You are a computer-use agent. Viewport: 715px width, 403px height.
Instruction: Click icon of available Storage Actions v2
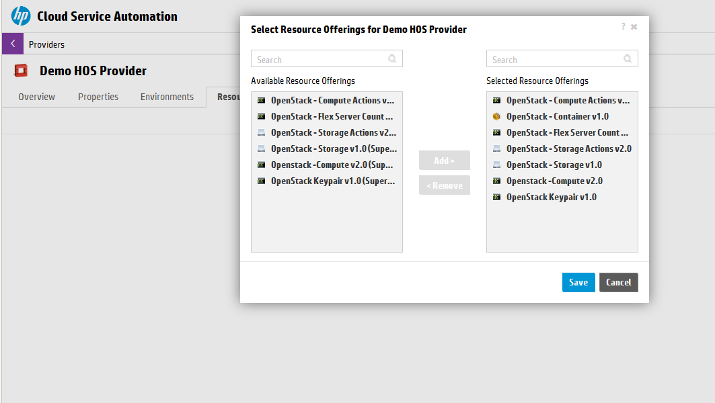[261, 132]
